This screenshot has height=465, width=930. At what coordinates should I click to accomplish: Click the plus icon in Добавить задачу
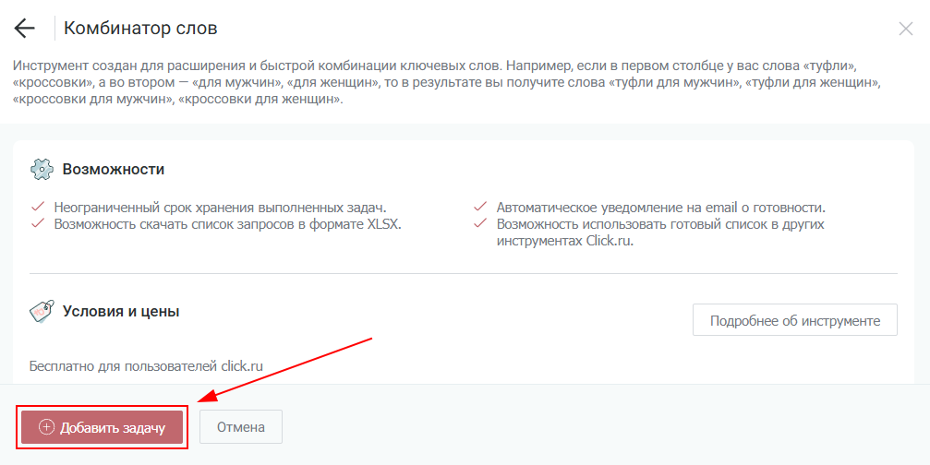pyautogui.click(x=47, y=427)
